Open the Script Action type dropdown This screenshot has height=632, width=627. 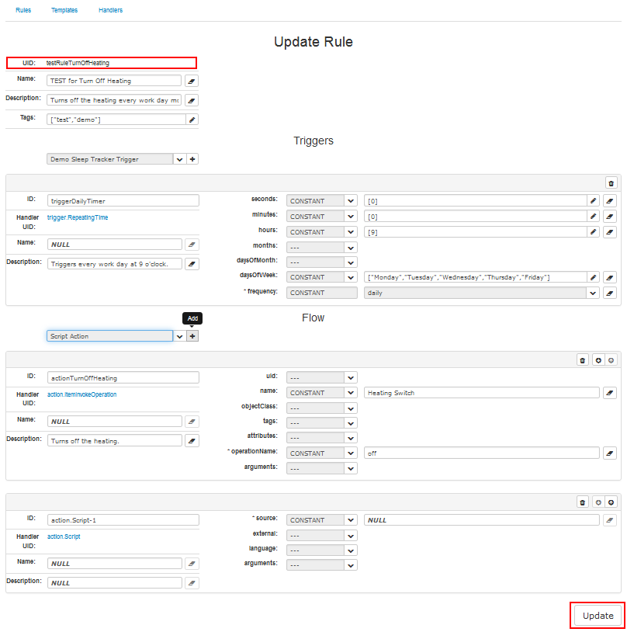coord(179,336)
